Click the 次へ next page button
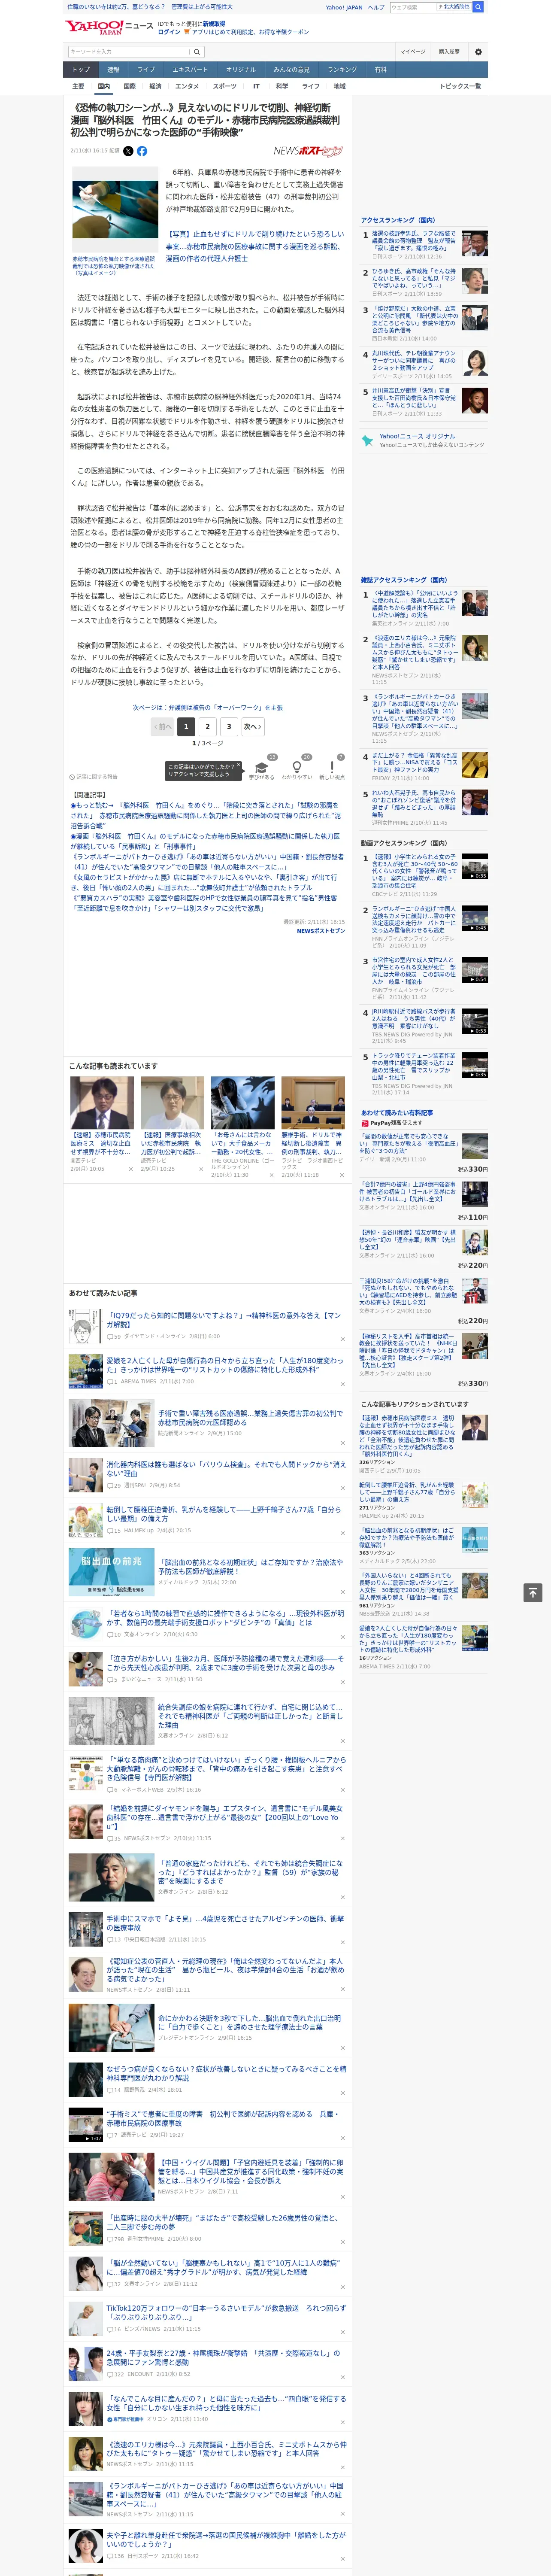 [x=253, y=727]
